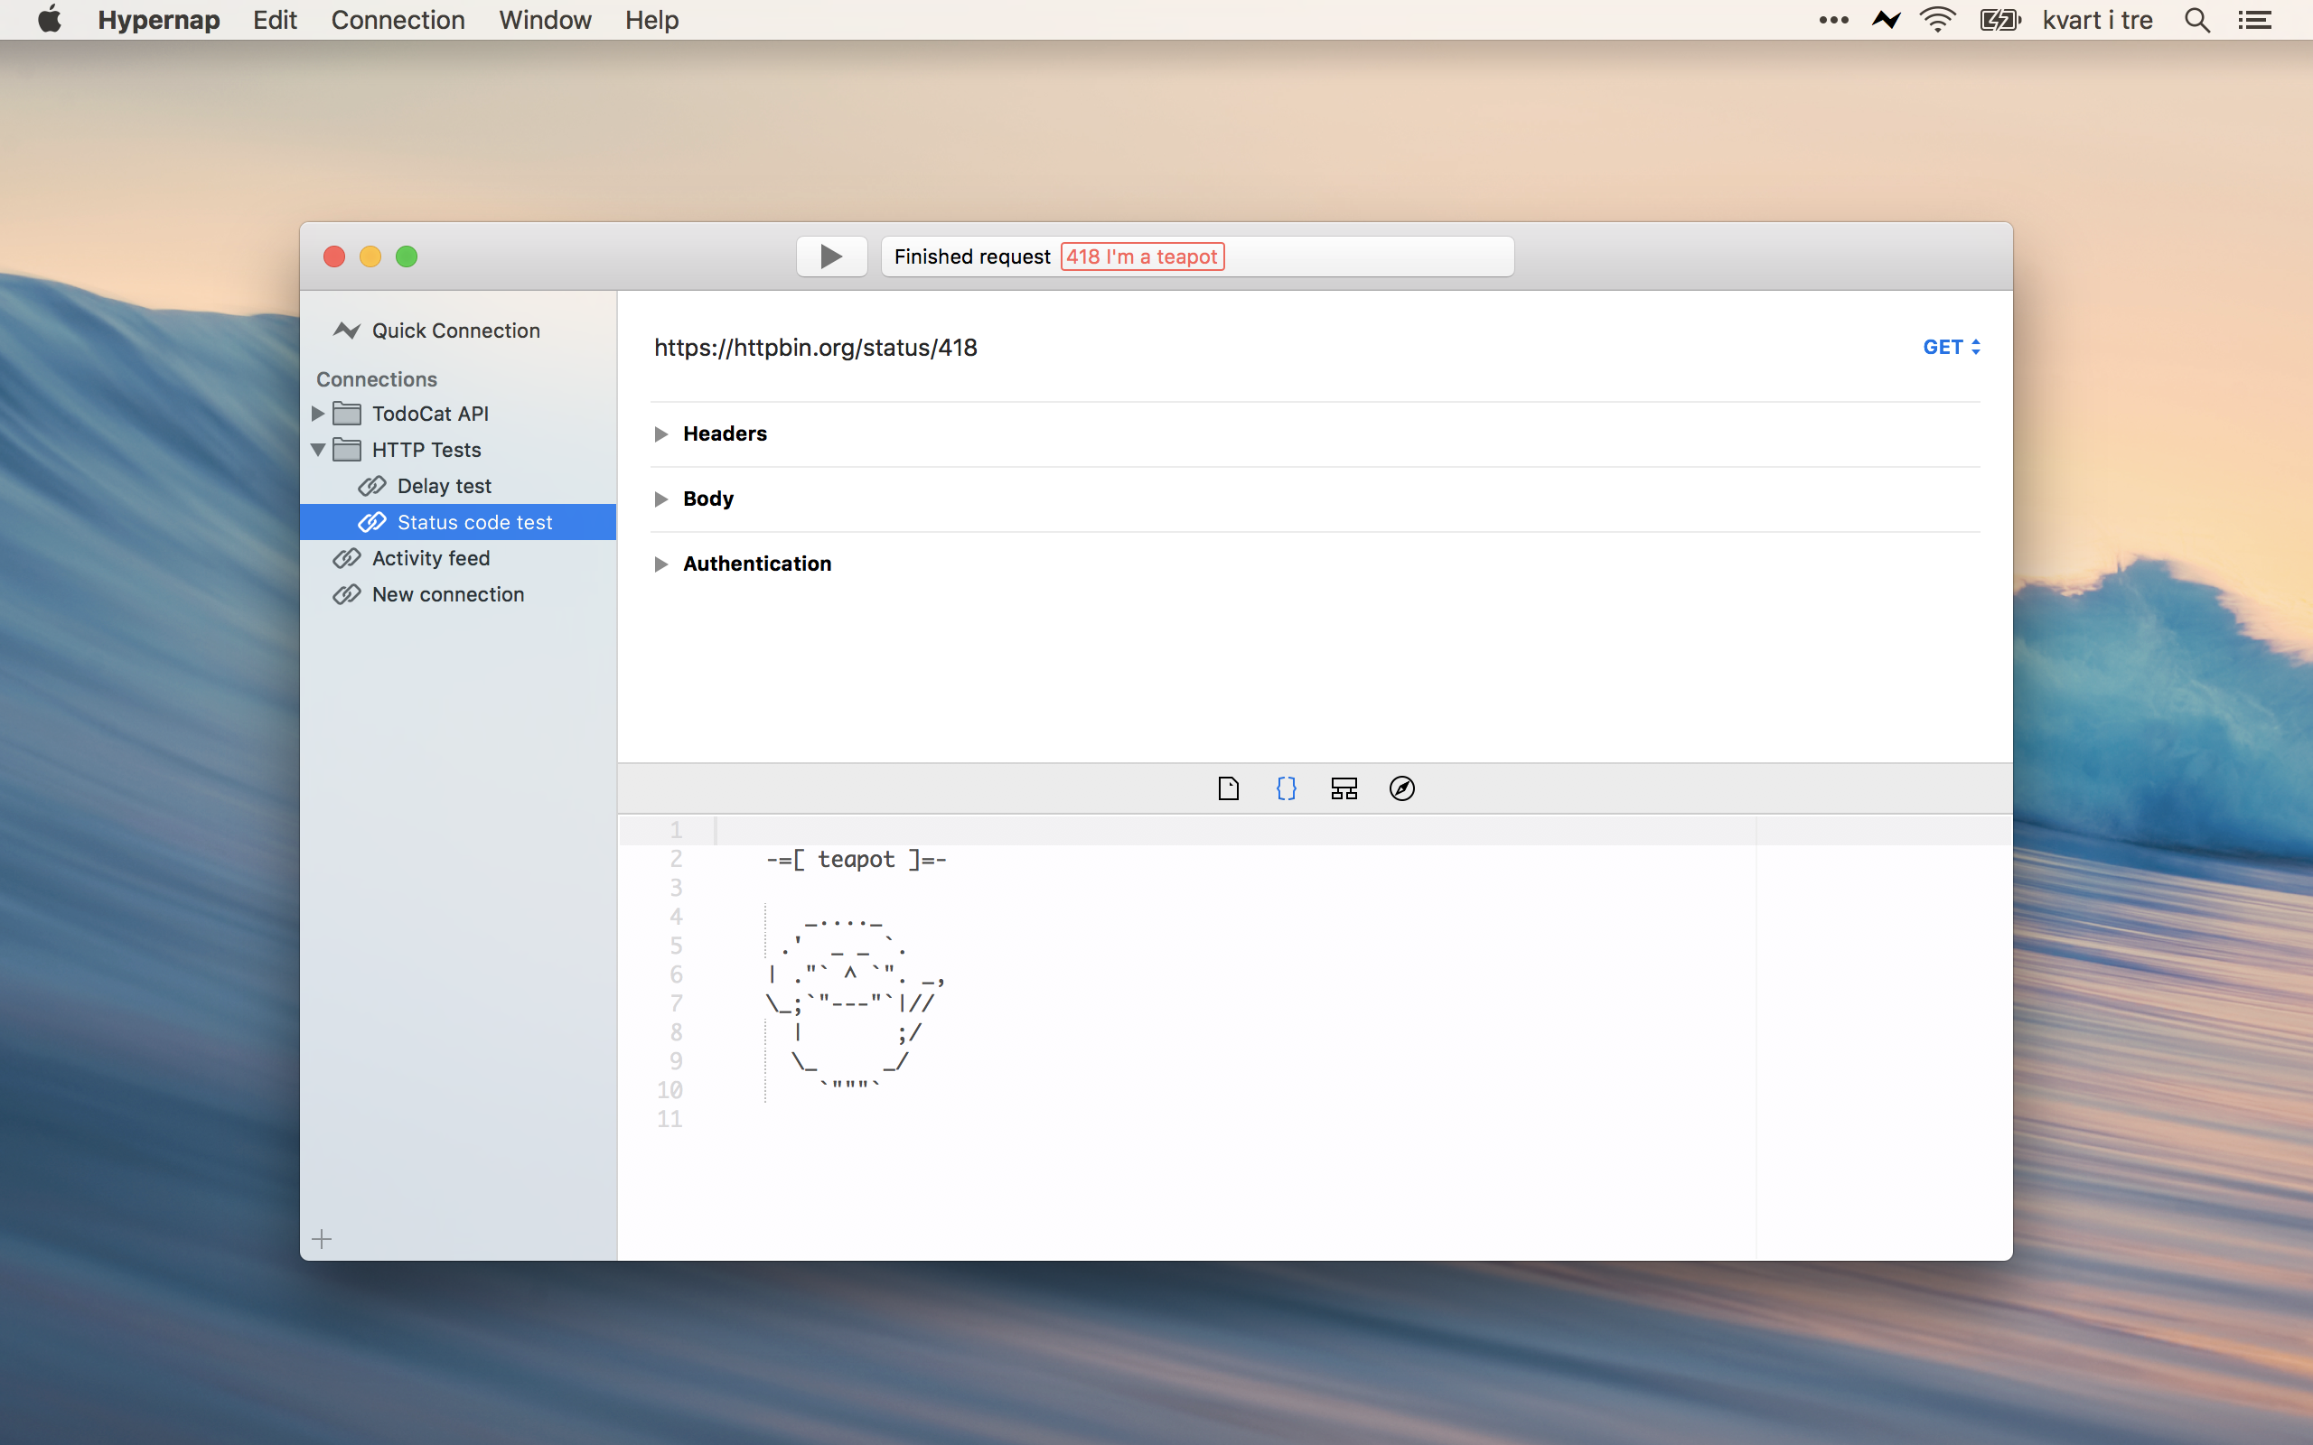The image size is (2313, 1445).
Task: Open Quick Connection in sidebar
Action: (x=455, y=331)
